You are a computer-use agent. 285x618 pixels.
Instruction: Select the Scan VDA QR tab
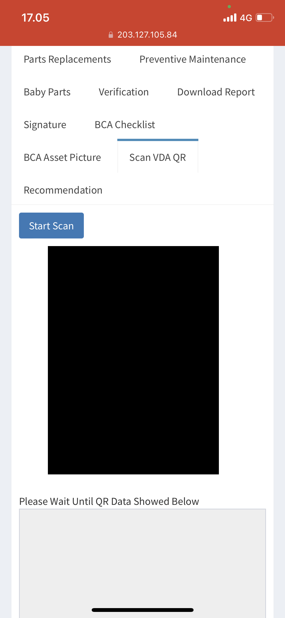tap(158, 158)
